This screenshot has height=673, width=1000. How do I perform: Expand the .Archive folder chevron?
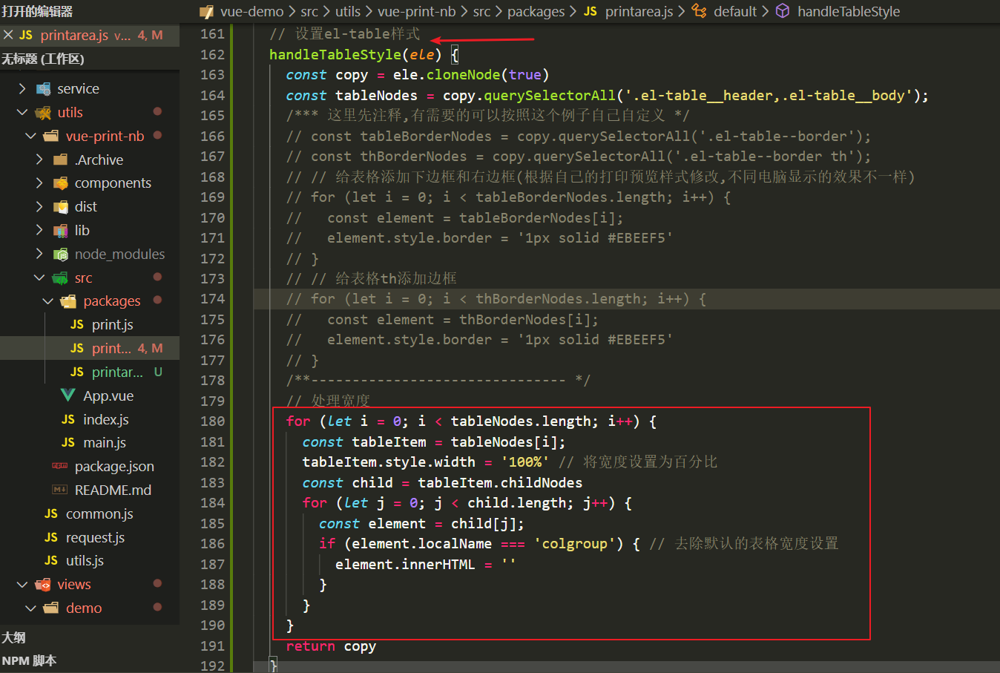pyautogui.click(x=39, y=160)
